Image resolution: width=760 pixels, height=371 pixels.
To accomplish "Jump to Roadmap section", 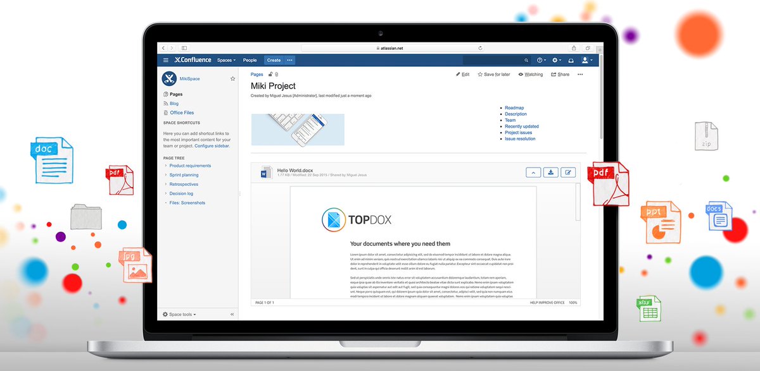I will tap(514, 108).
